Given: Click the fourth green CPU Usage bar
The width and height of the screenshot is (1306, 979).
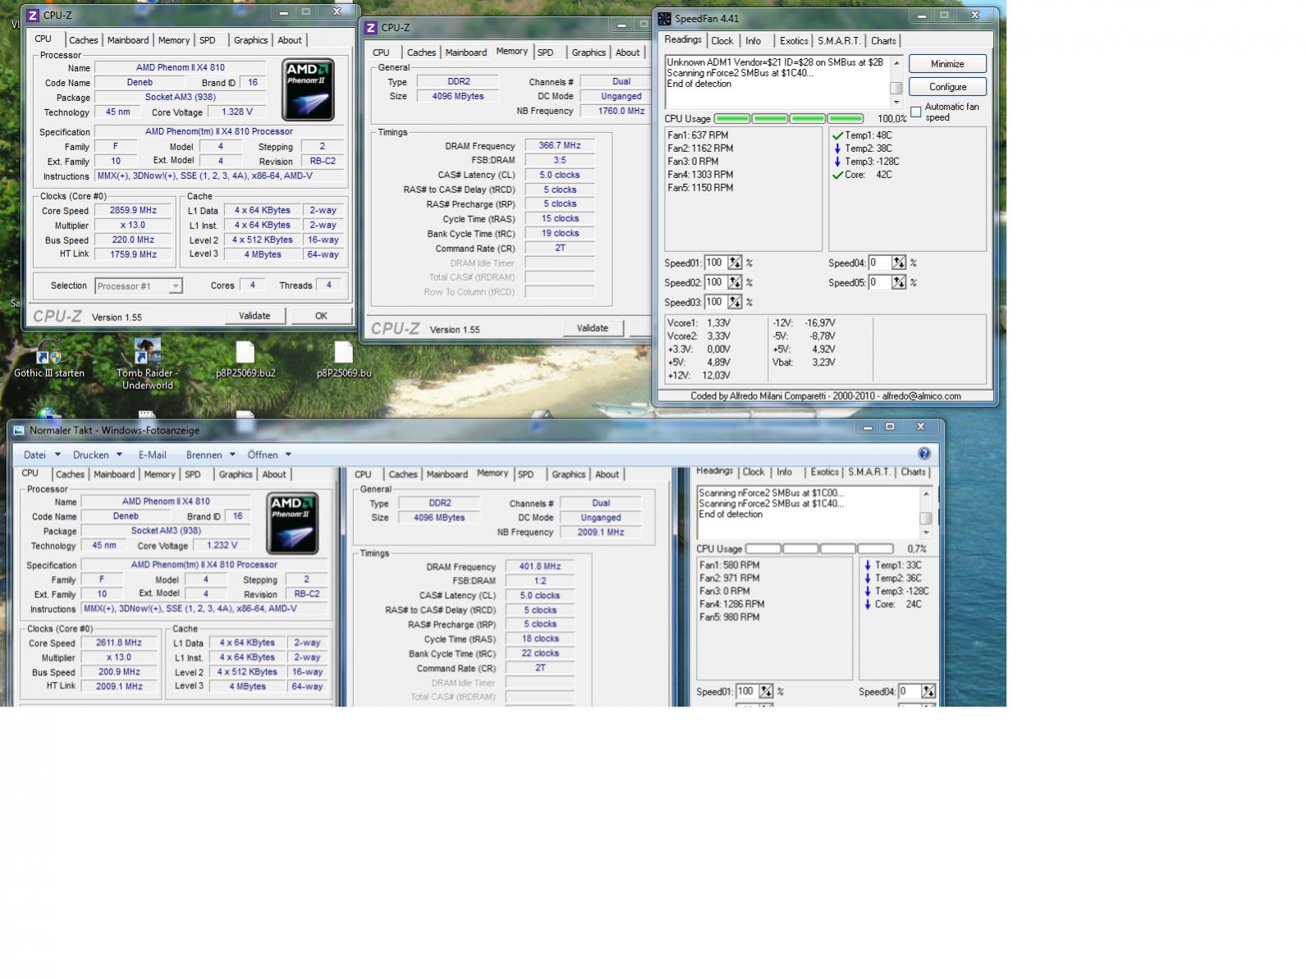Looking at the screenshot, I should coord(845,119).
